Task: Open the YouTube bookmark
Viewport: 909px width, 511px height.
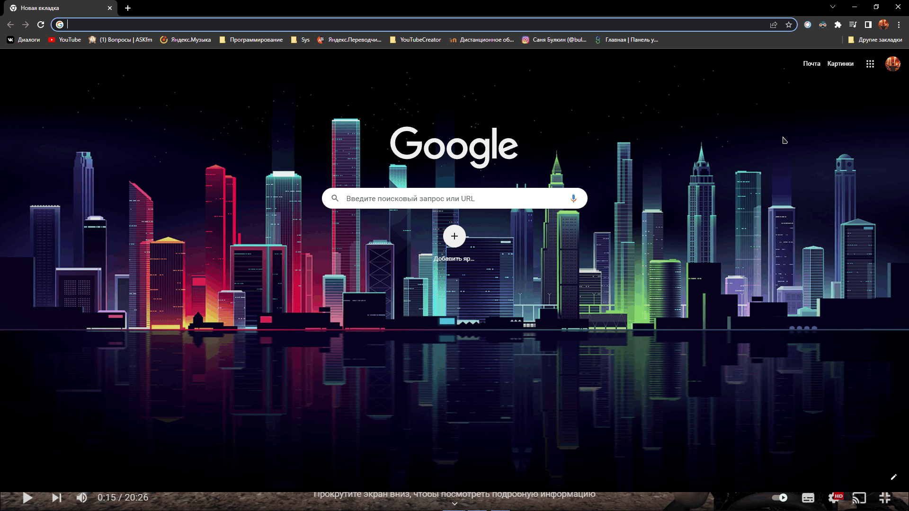Action: pyautogui.click(x=64, y=40)
